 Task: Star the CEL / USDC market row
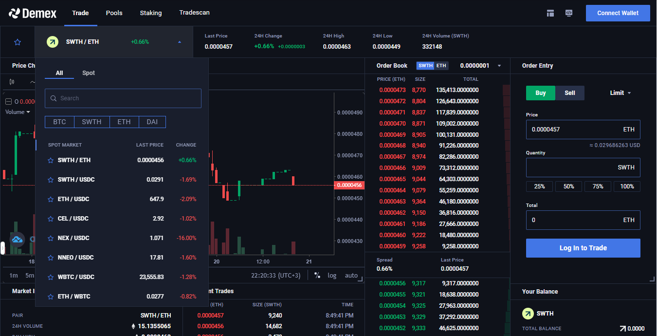50,219
